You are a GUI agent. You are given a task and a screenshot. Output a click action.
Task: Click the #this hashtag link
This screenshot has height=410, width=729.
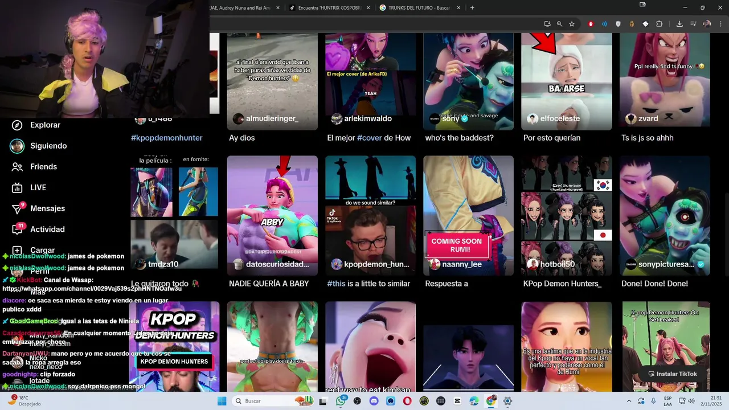coord(336,284)
